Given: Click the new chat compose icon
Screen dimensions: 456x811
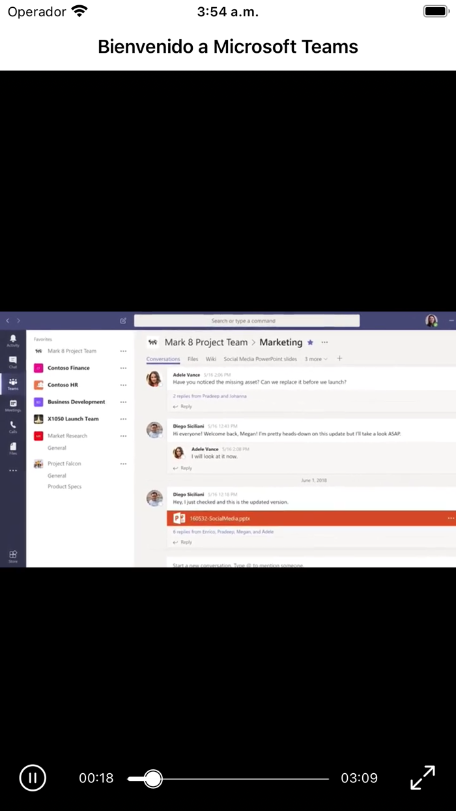Looking at the screenshot, I should click(123, 321).
